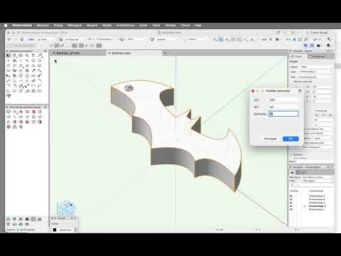Open the Vectorworks application menu
The width and height of the screenshot is (341, 256).
[x=22, y=26]
